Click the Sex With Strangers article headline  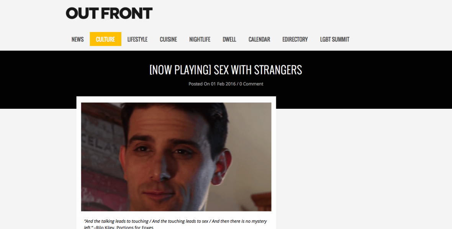point(226,70)
